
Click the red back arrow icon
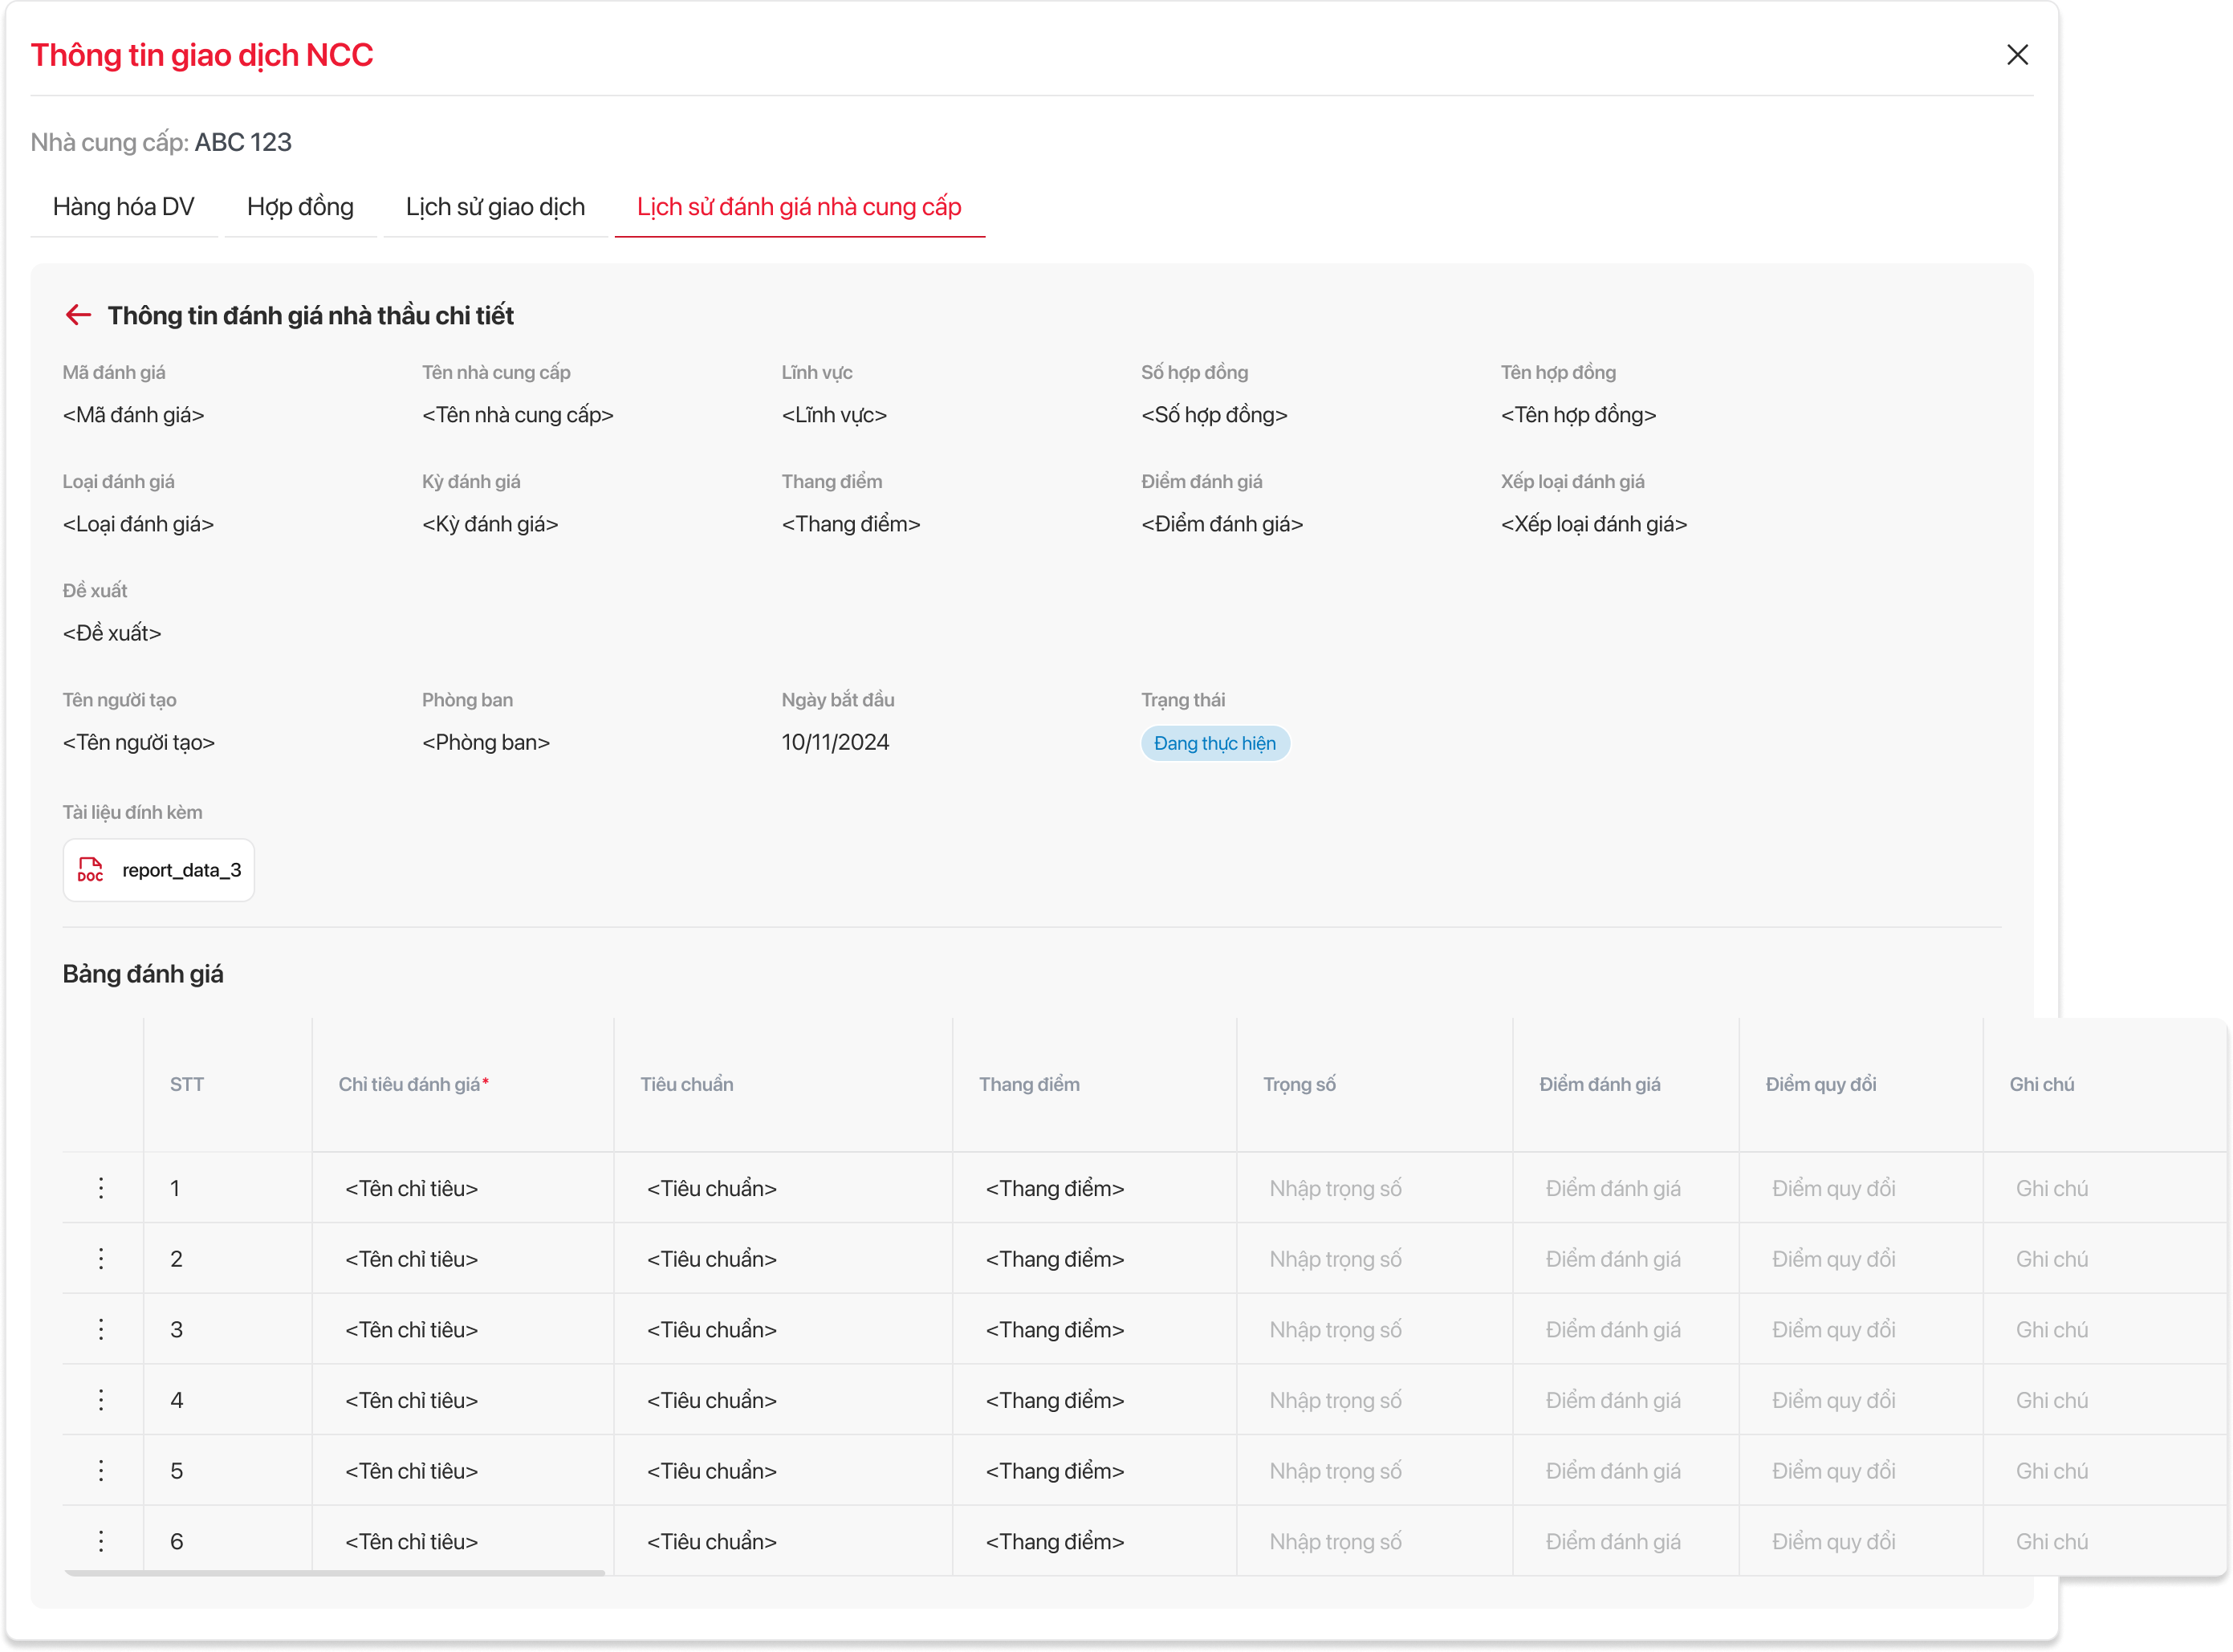[78, 315]
